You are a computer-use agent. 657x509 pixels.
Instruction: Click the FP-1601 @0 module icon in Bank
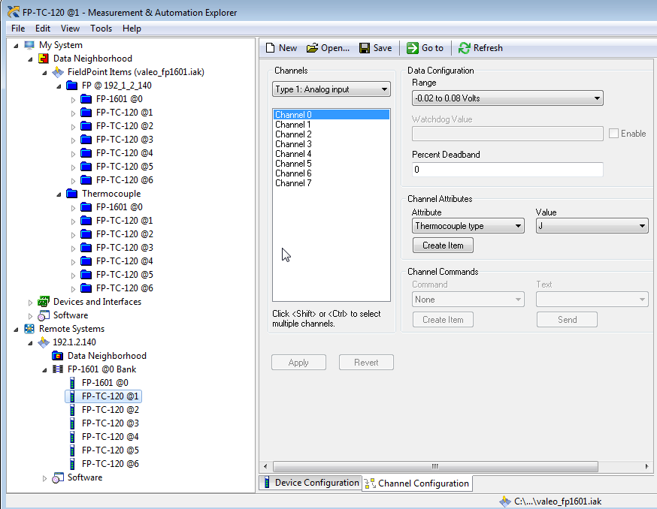click(72, 383)
